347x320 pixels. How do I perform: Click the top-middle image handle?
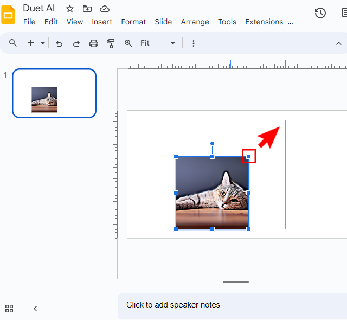(x=212, y=156)
